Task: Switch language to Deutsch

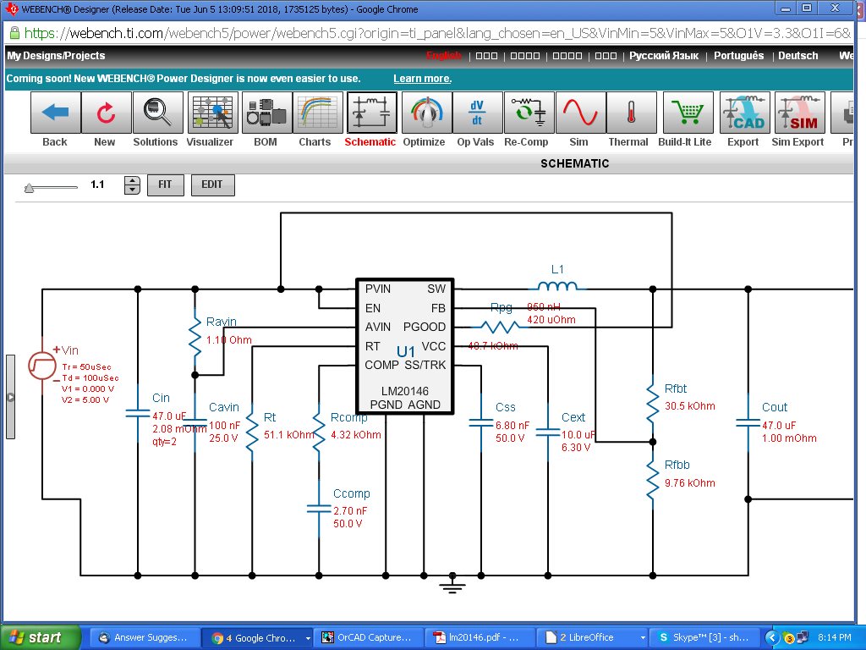Action: click(798, 55)
